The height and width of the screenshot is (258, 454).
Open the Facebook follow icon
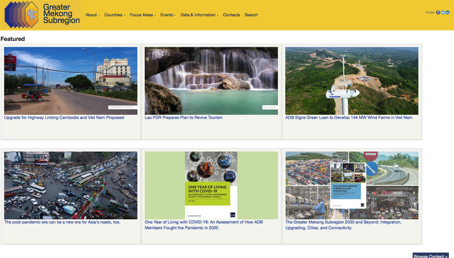pos(438,12)
